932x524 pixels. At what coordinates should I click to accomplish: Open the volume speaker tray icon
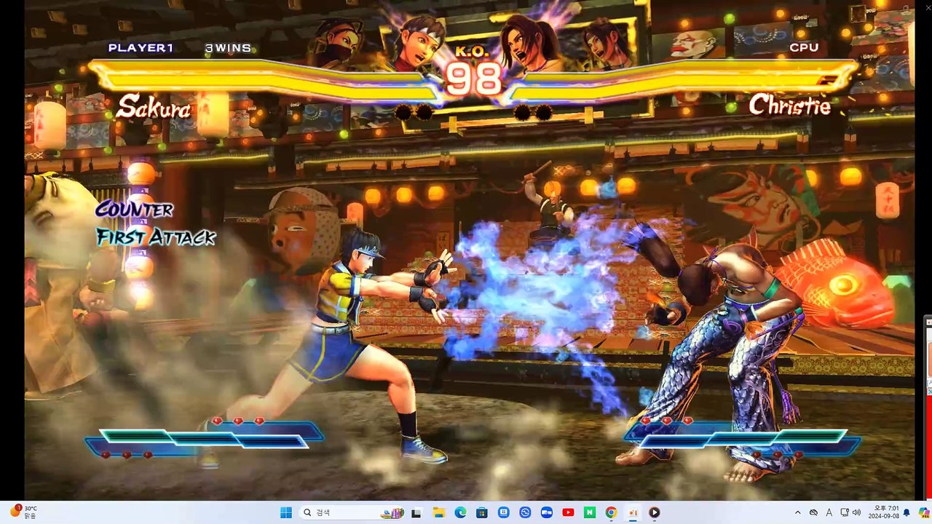(x=856, y=512)
